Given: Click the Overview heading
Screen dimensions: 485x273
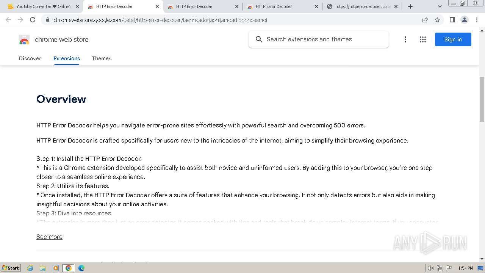Looking at the screenshot, I should (61, 99).
